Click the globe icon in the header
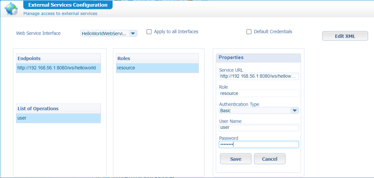Viewport: 374px width, 178px height. pos(11,9)
